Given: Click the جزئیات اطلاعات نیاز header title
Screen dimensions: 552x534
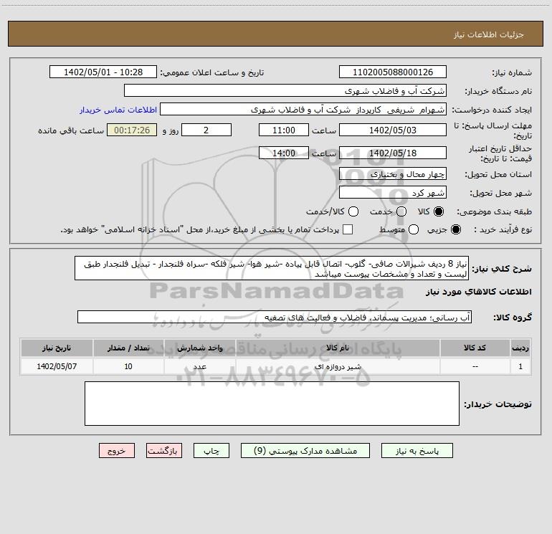Looking at the screenshot, I should 488,34.
